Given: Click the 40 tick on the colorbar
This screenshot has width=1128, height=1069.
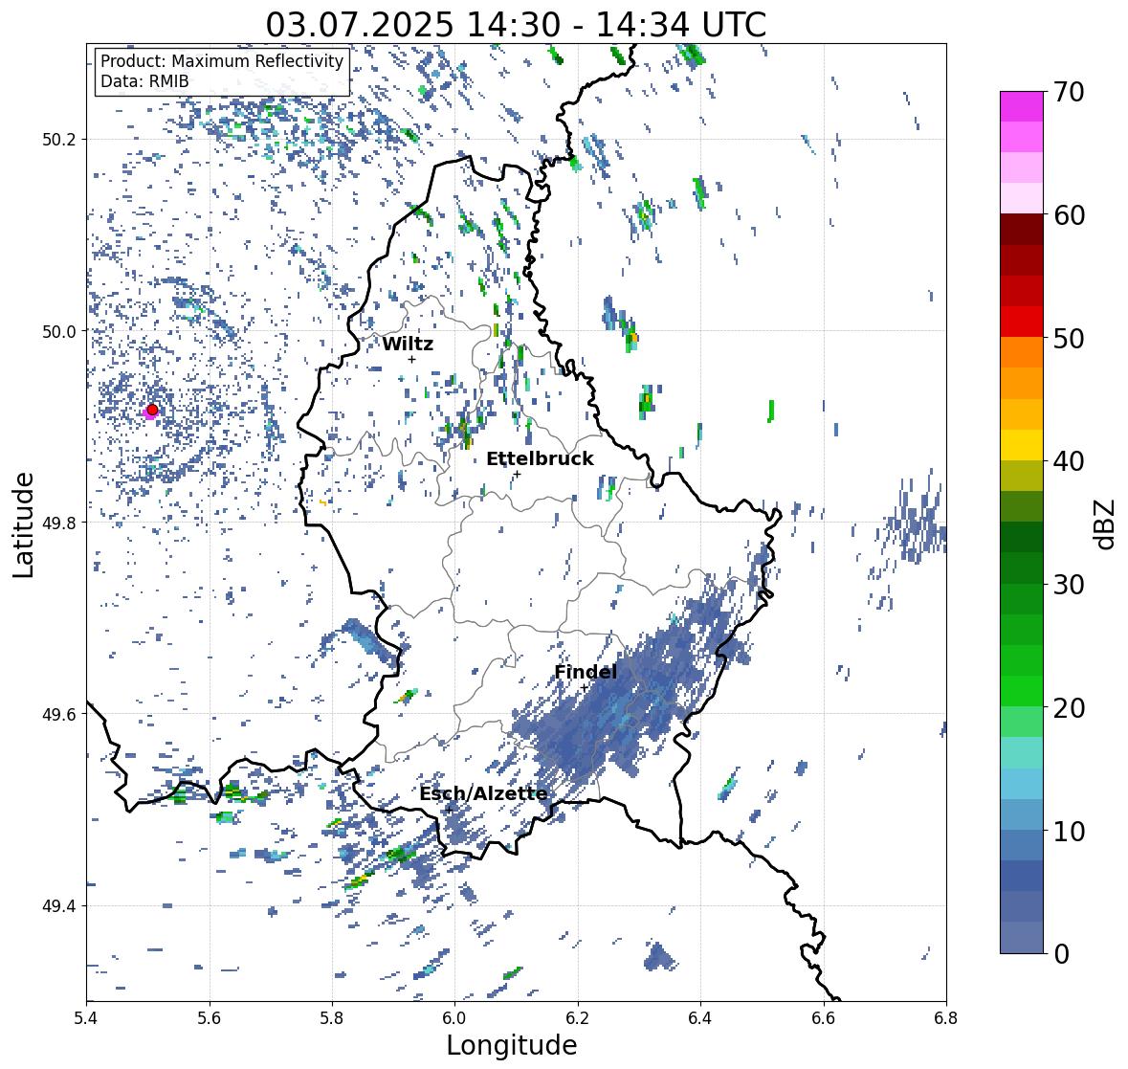Looking at the screenshot, I should (x=1068, y=461).
